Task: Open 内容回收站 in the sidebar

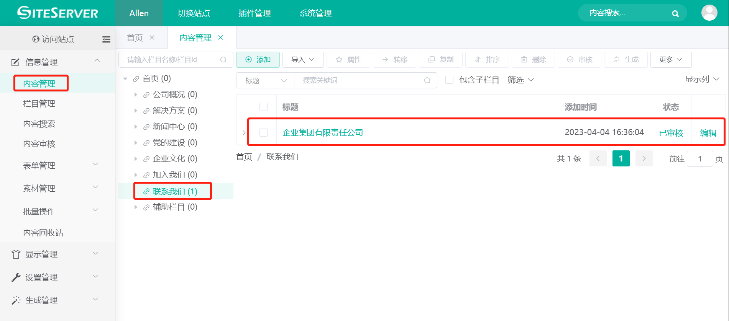Action: click(x=43, y=233)
